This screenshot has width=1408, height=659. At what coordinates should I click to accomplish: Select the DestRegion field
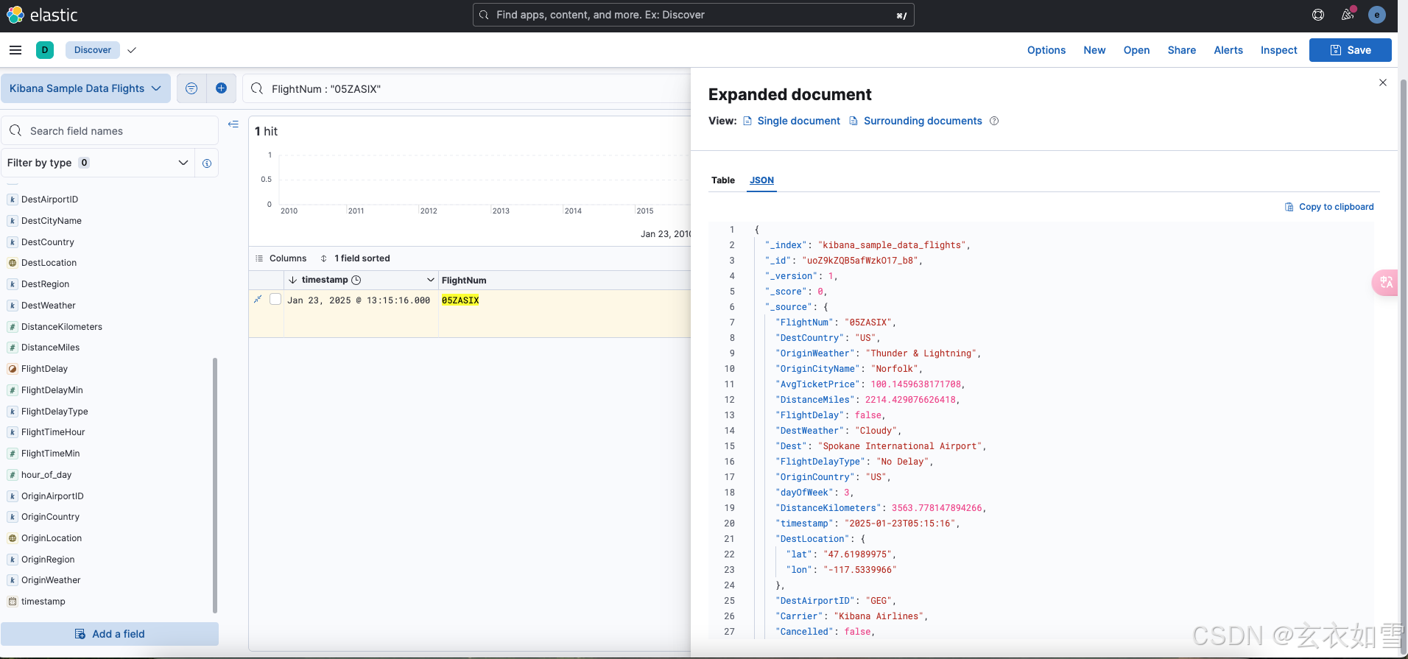pyautogui.click(x=45, y=284)
